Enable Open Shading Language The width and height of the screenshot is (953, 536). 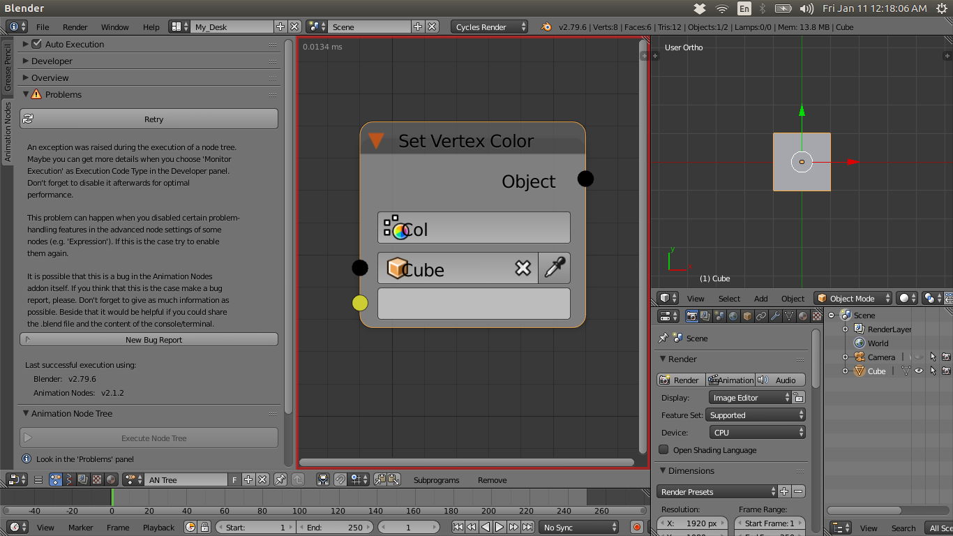(x=663, y=450)
